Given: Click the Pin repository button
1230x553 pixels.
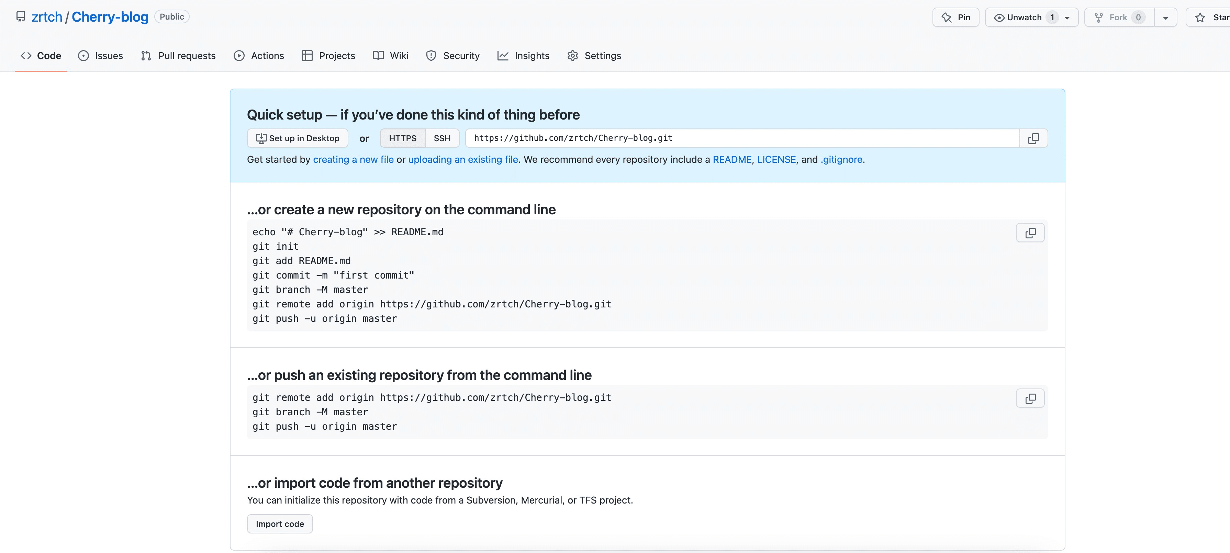Looking at the screenshot, I should coord(955,18).
